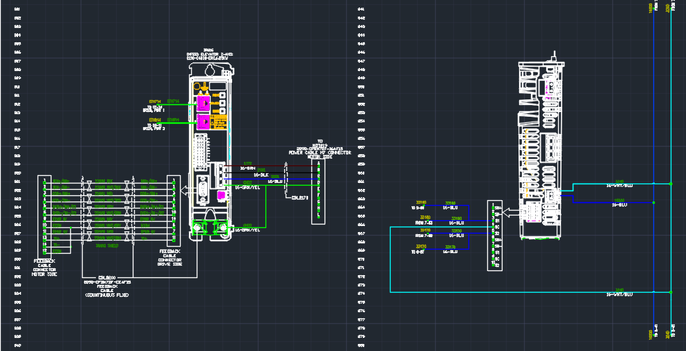Select the 16-BLK power wire label
Screen dimensions: 686x351
point(250,174)
